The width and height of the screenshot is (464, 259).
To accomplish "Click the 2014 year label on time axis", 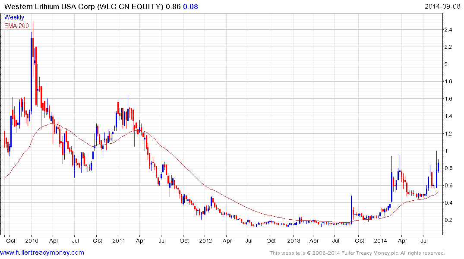I will 381,240.
